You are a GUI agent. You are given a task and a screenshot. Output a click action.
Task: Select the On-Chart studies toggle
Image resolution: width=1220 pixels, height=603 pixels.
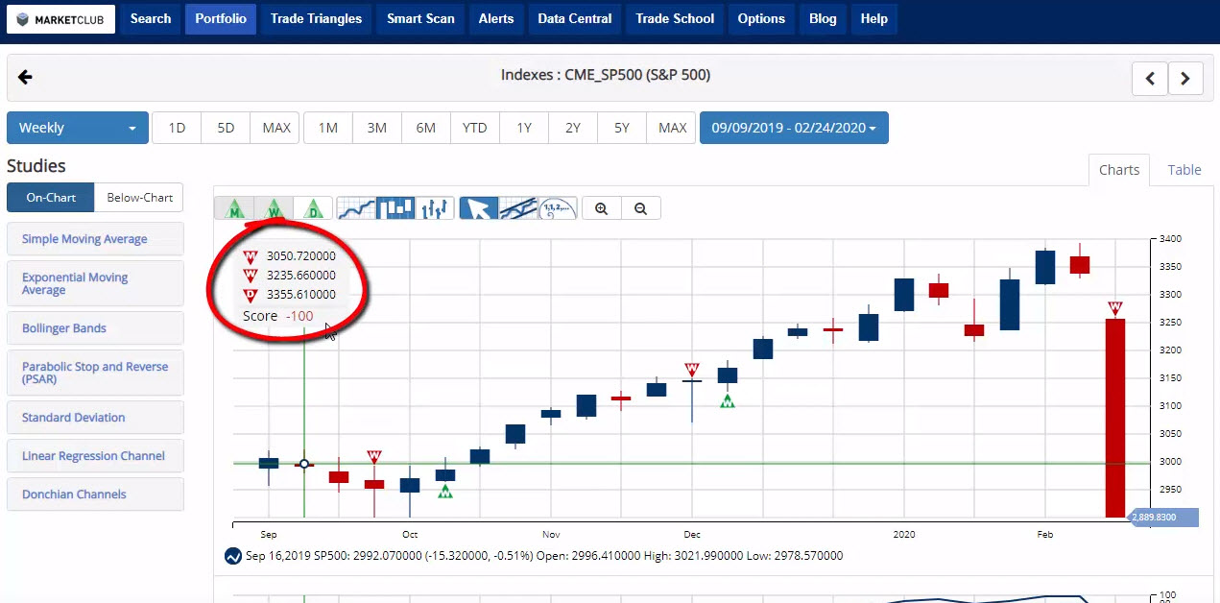point(51,198)
